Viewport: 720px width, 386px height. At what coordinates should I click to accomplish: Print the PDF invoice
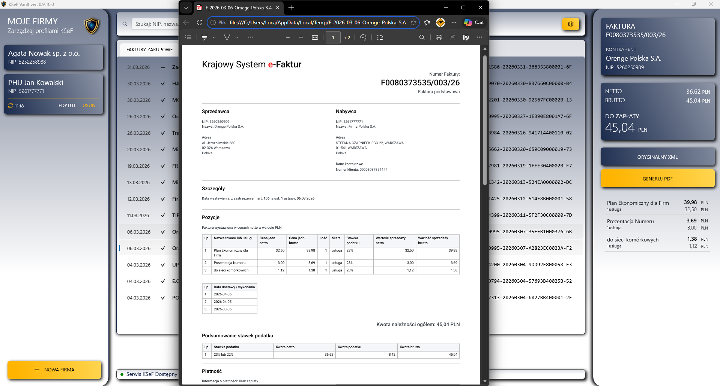pyautogui.click(x=439, y=37)
